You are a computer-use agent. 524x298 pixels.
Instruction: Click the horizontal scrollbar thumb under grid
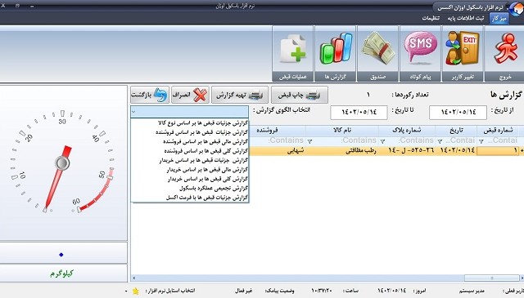coord(491,278)
